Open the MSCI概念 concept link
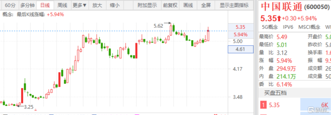 coord(309,27)
